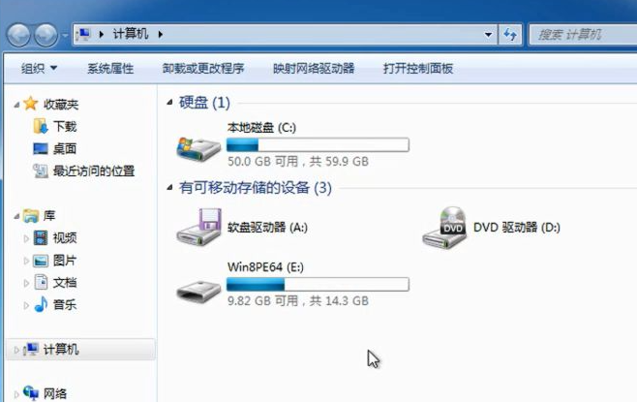Collapse the 硬盘 (1) group
This screenshot has height=403, width=637.
coord(169,103)
